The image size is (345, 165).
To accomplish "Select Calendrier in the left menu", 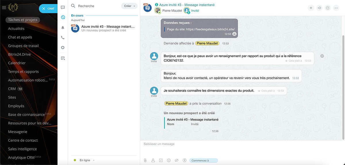I will pyautogui.click(x=17, y=63).
